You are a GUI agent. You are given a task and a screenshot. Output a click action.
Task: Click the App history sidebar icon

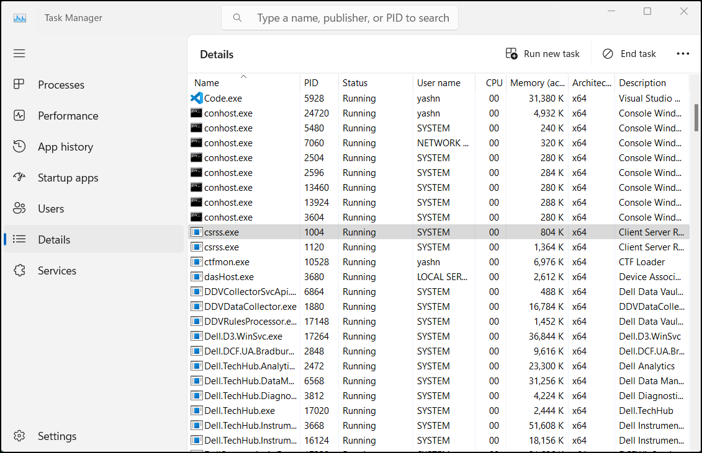tap(19, 146)
